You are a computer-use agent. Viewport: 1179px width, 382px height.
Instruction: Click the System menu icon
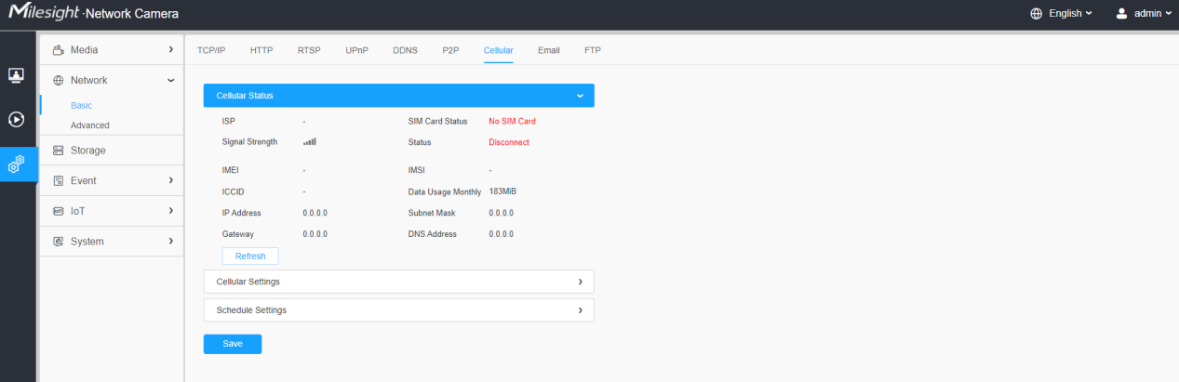pyautogui.click(x=58, y=242)
